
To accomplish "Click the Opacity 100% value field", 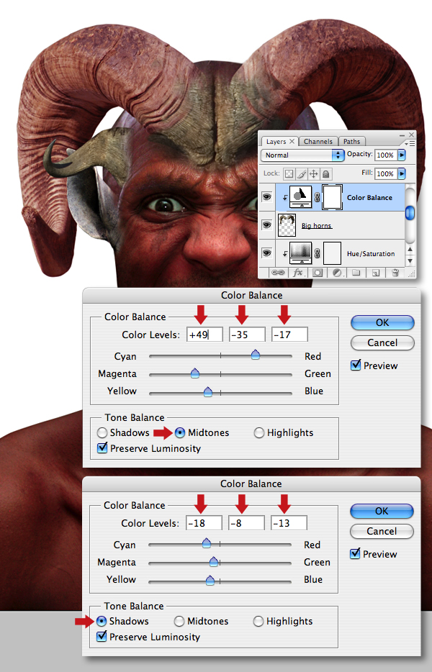I will (386, 155).
